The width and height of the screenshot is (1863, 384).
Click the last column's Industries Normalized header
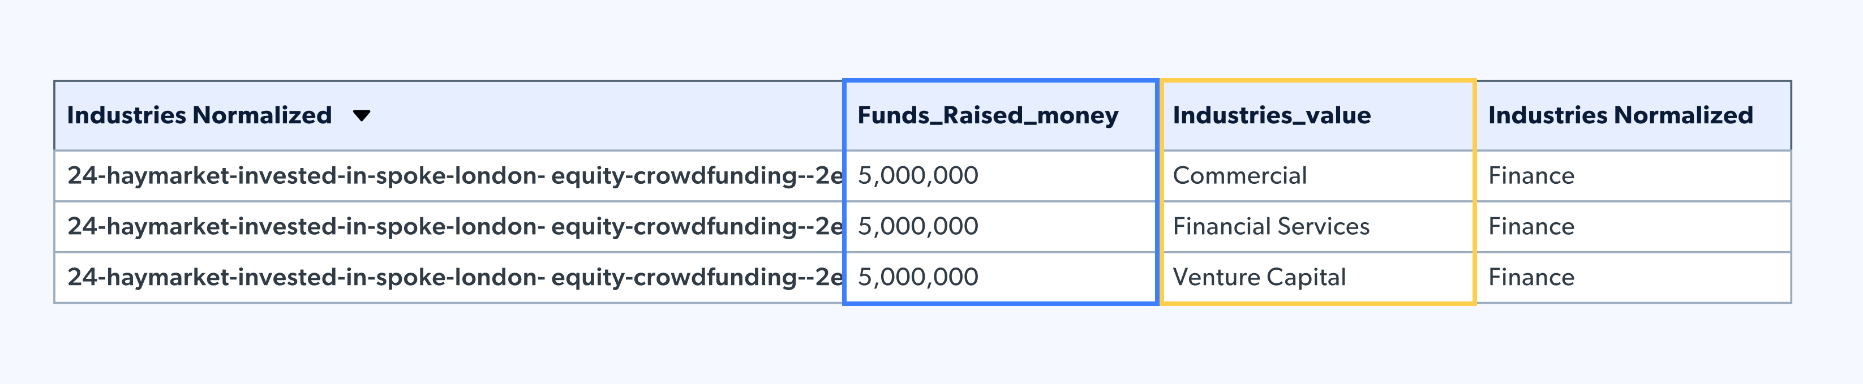click(1620, 116)
